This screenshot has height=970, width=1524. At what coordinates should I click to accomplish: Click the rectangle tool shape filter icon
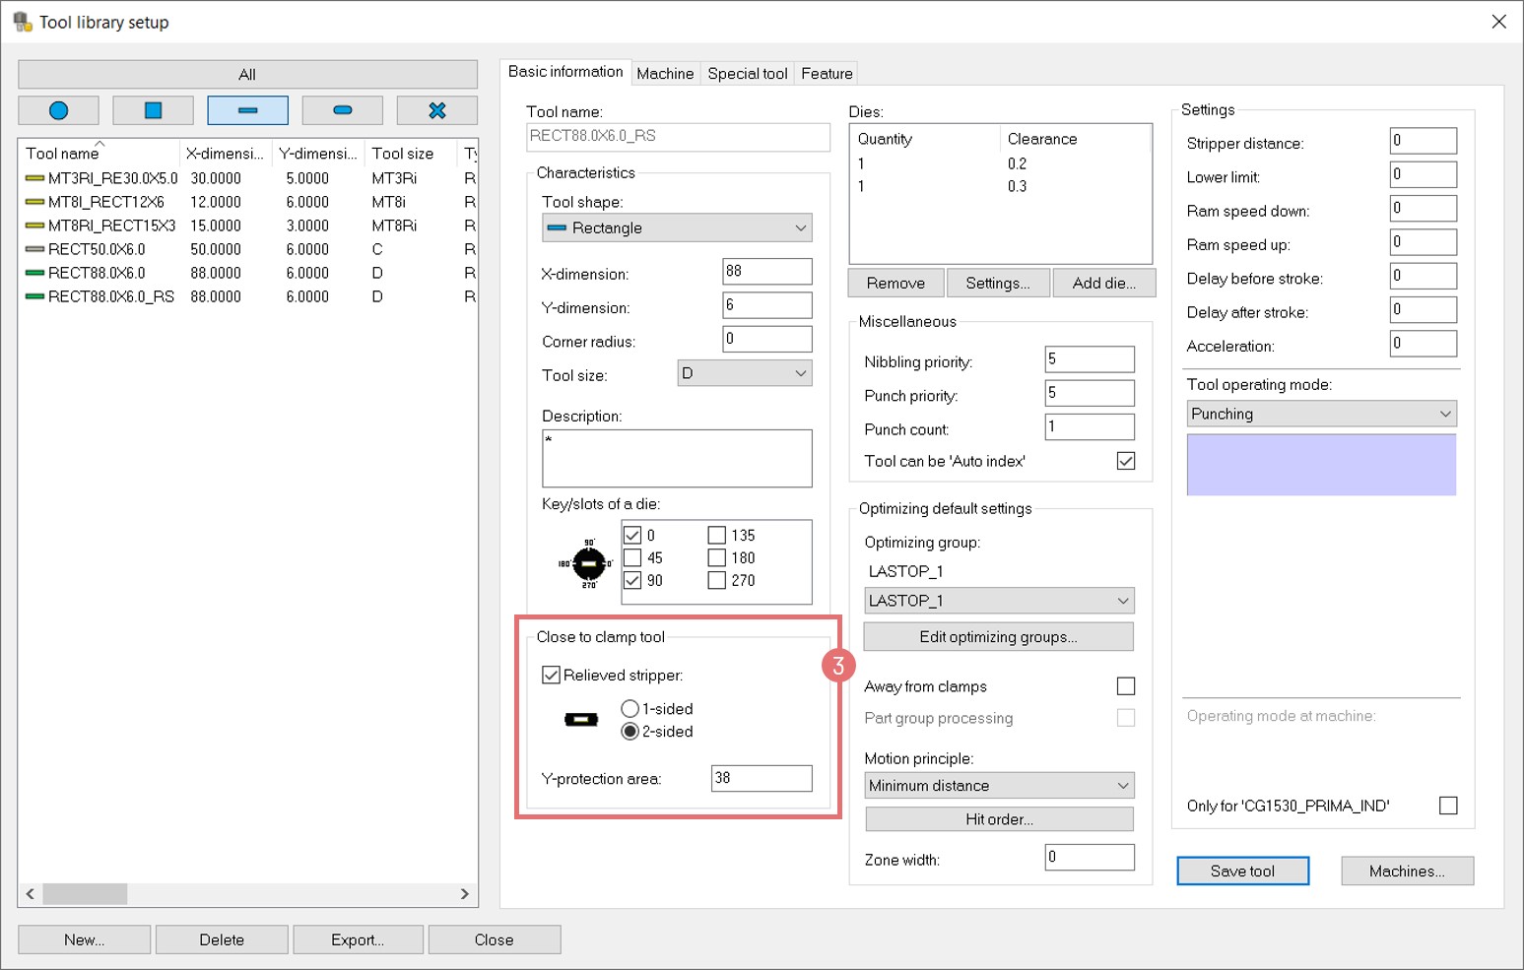tap(247, 110)
